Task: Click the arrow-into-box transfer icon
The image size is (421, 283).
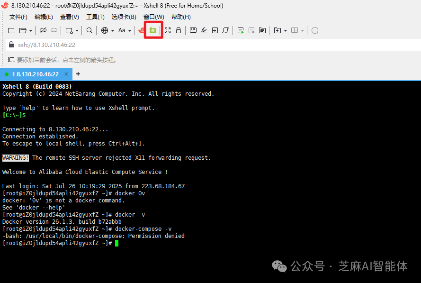Action: pyautogui.click(x=215, y=30)
